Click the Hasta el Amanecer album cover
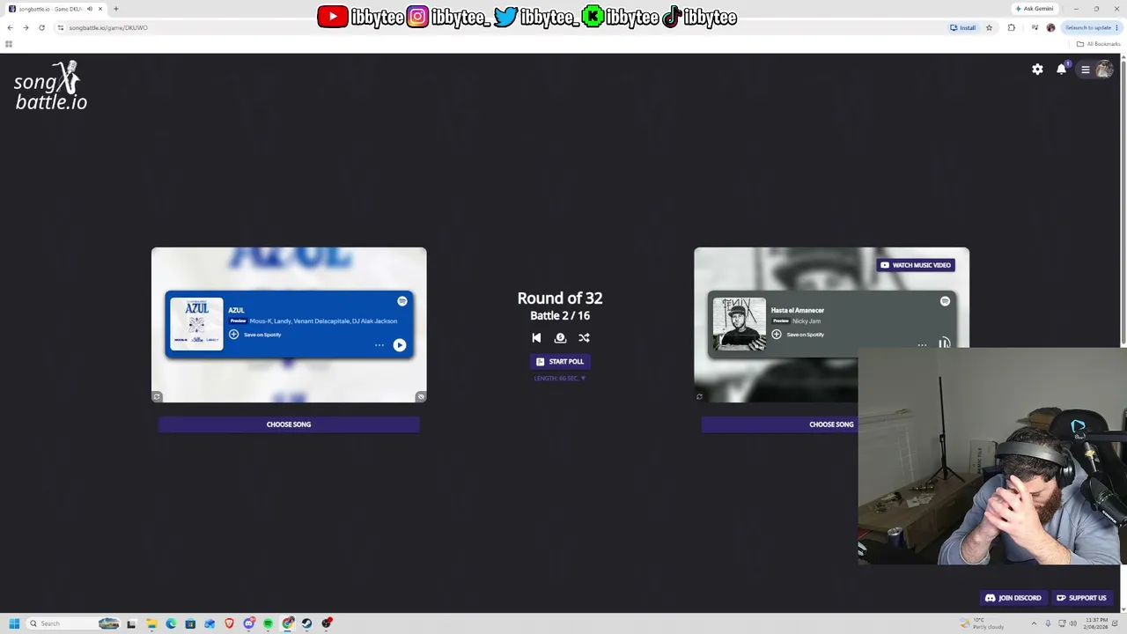This screenshot has width=1127, height=634. tap(739, 324)
